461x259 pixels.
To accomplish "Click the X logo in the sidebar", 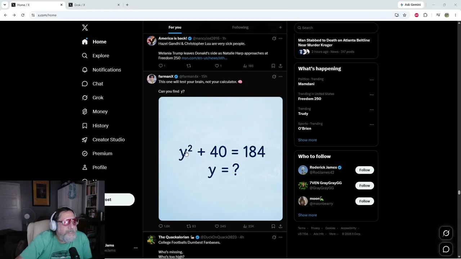I will (85, 28).
